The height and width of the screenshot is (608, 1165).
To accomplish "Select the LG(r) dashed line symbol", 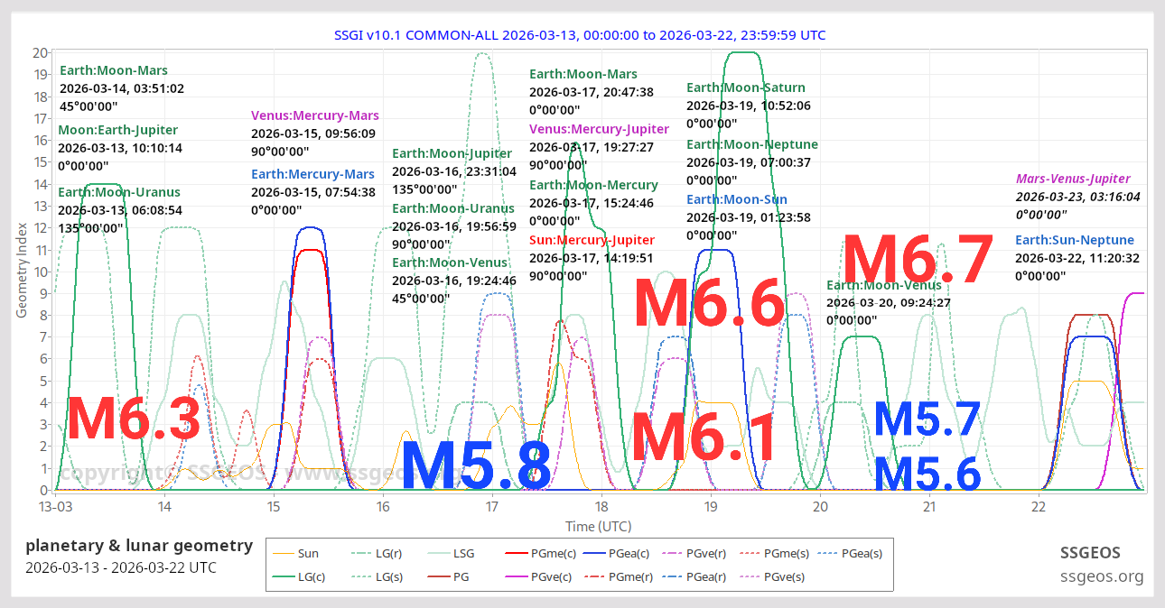I will [360, 553].
